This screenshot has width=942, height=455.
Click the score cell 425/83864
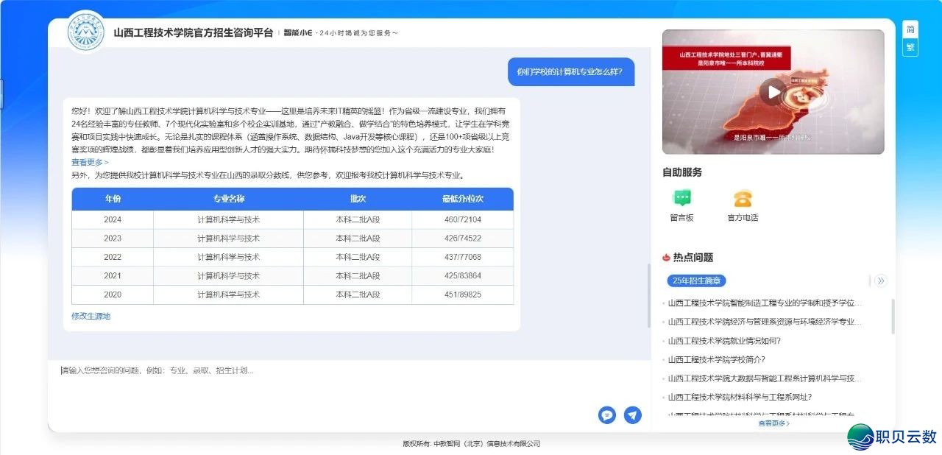(463, 276)
